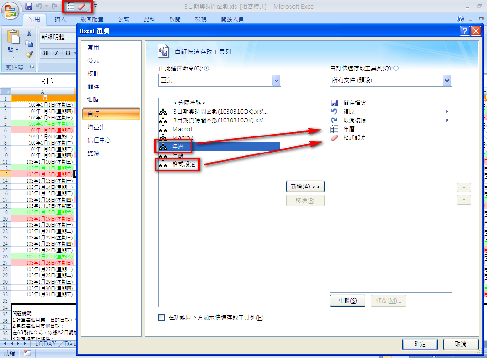
Task: Select <分隔符號> separator entry
Action: pos(220,103)
